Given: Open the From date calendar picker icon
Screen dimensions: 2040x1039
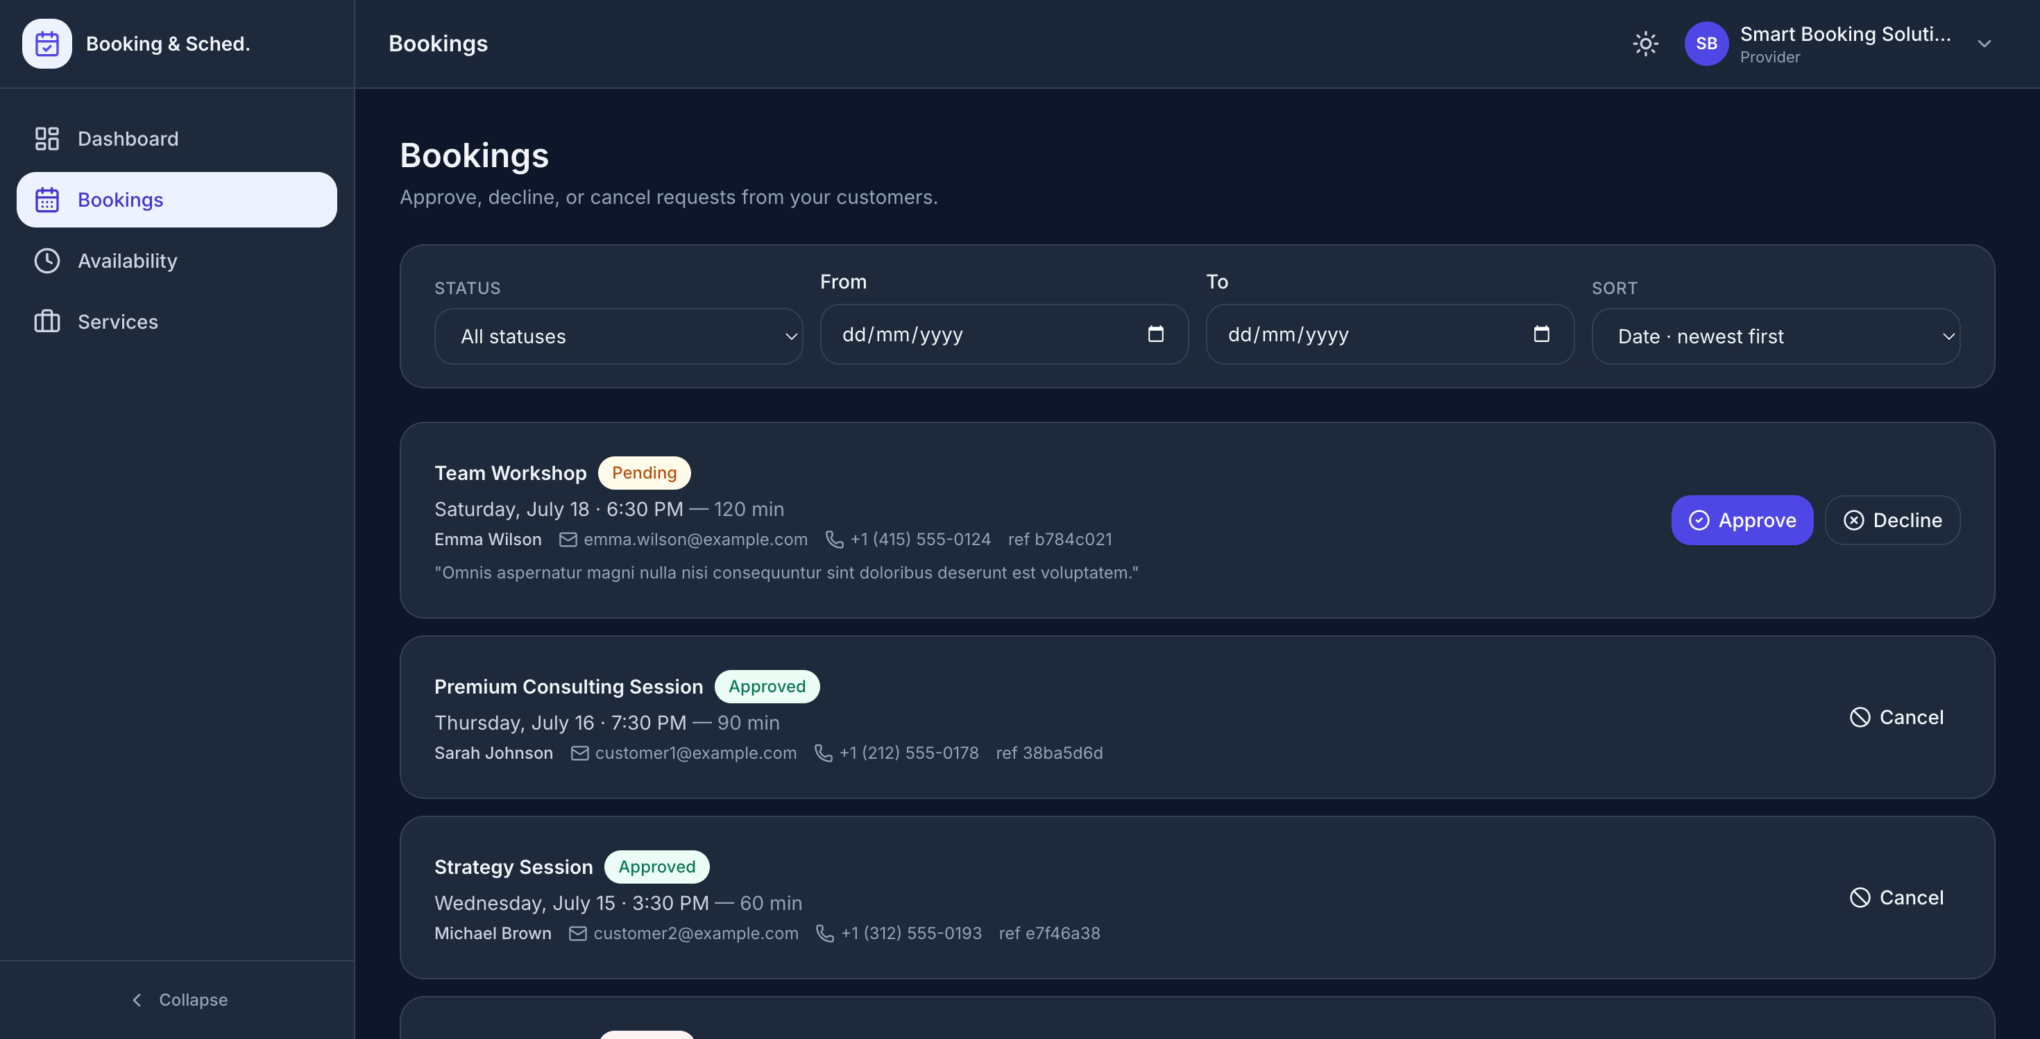Looking at the screenshot, I should coord(1155,334).
